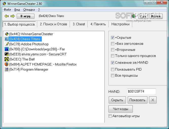Click the Chess Titans process icon
Screen dimensions: 169x129
(7, 39)
